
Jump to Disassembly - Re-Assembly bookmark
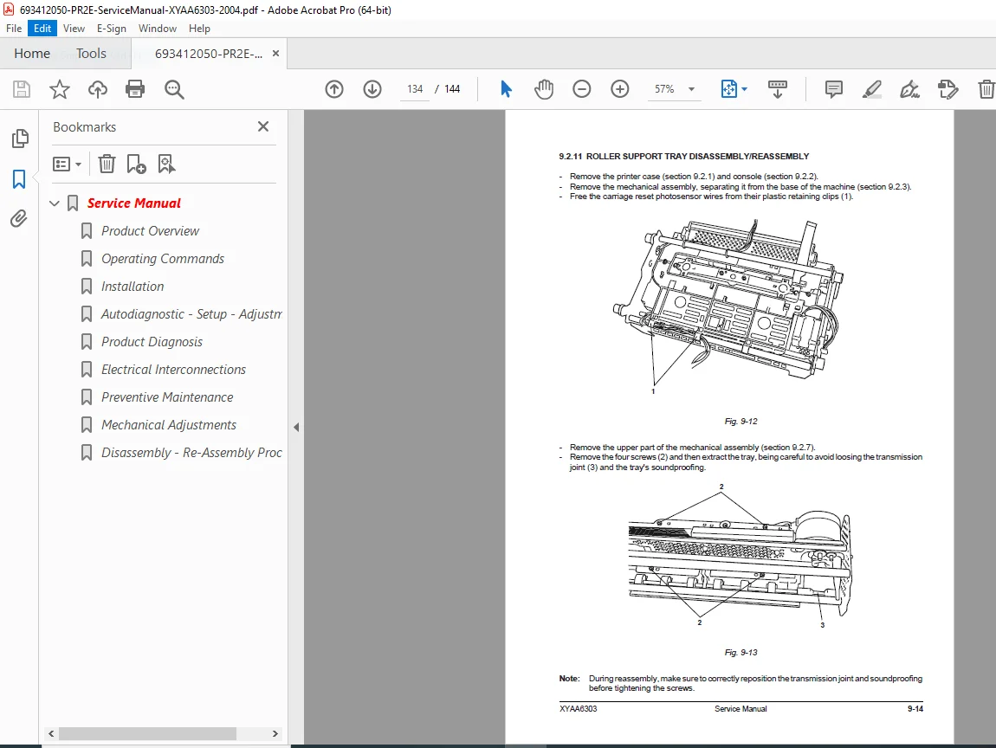click(191, 453)
